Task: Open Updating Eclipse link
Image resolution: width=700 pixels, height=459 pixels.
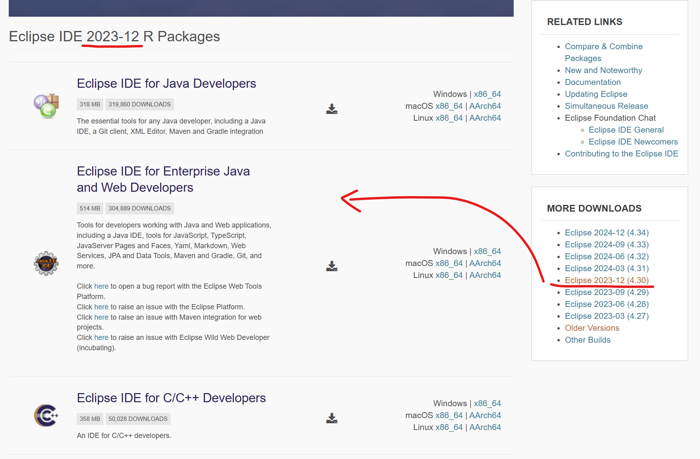Action: tap(596, 94)
